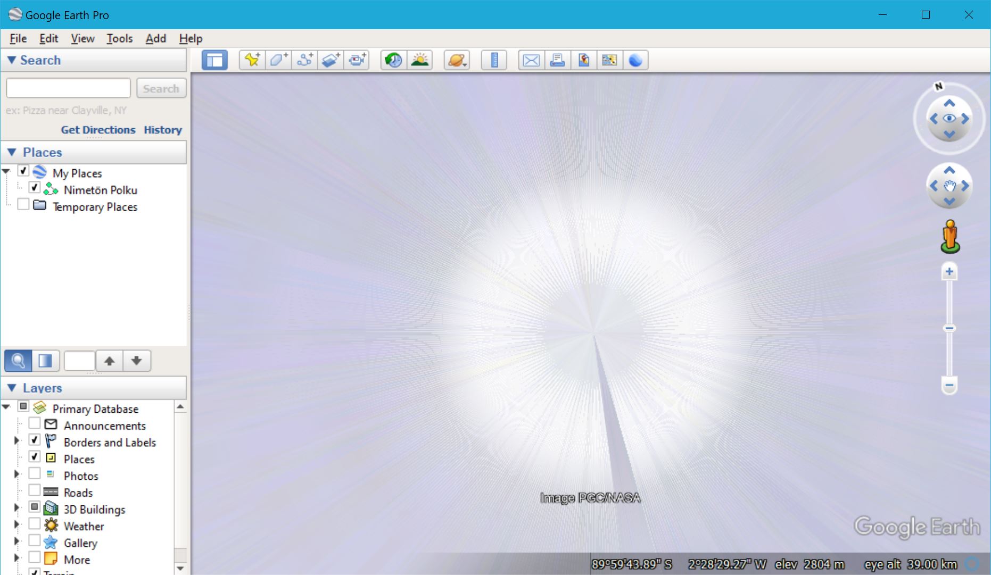991x575 pixels.
Task: Click in the search text field
Action: click(x=68, y=88)
